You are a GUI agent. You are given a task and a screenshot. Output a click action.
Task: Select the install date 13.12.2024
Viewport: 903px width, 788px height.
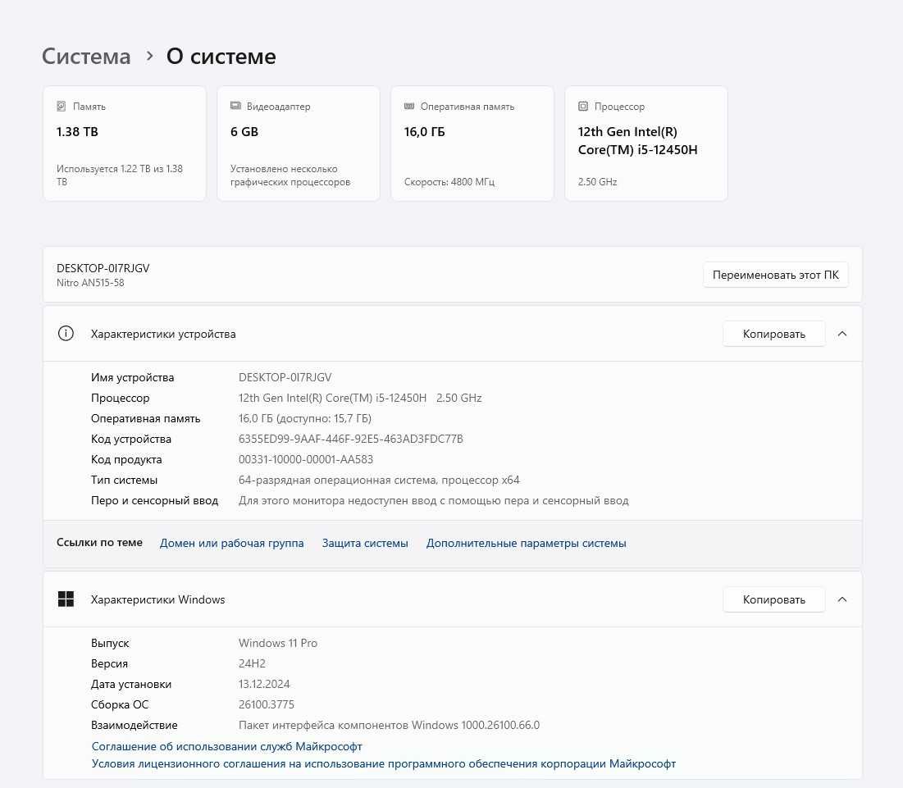[x=264, y=684]
